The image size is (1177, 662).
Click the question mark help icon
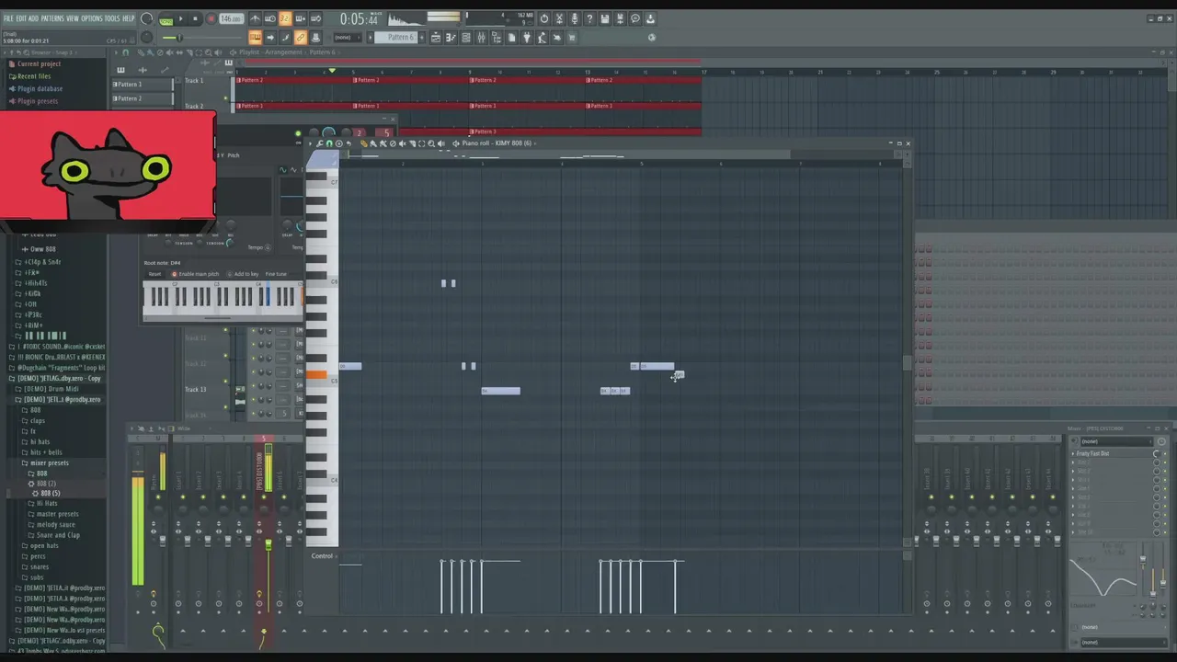[x=589, y=18]
